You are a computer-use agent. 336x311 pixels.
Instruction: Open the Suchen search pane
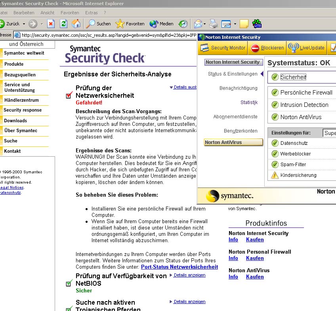pos(99,24)
